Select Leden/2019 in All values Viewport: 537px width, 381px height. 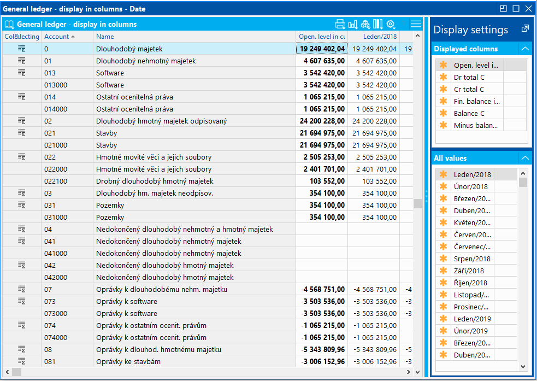(x=476, y=319)
